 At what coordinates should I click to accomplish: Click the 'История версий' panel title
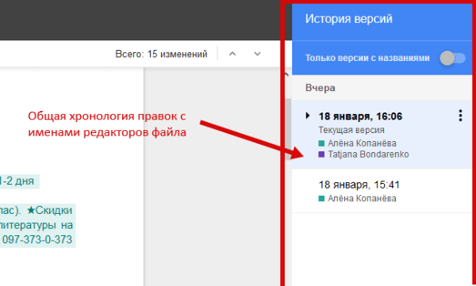click(349, 19)
